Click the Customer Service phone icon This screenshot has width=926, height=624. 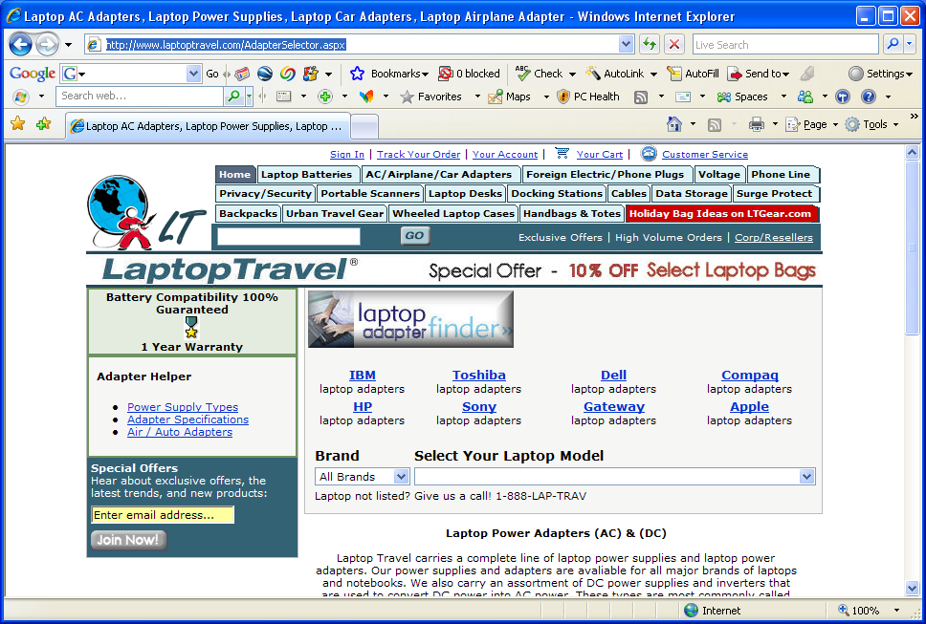[x=649, y=154]
